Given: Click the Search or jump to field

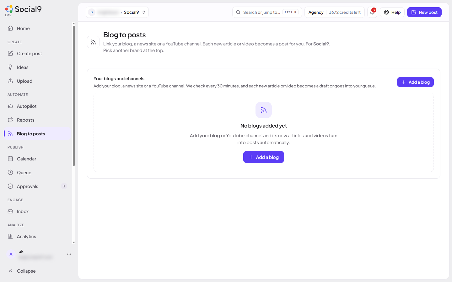Looking at the screenshot, I should (x=267, y=12).
